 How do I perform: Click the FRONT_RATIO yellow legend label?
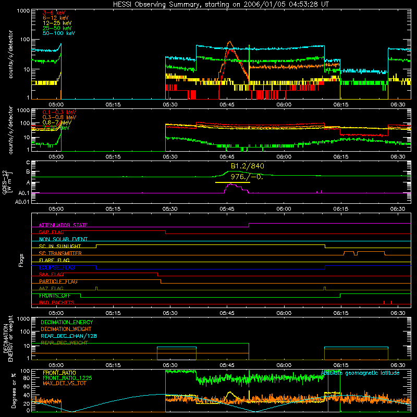[x=59, y=373]
